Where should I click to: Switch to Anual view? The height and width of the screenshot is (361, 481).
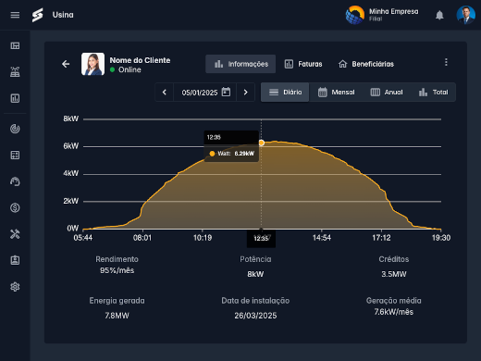pyautogui.click(x=387, y=92)
